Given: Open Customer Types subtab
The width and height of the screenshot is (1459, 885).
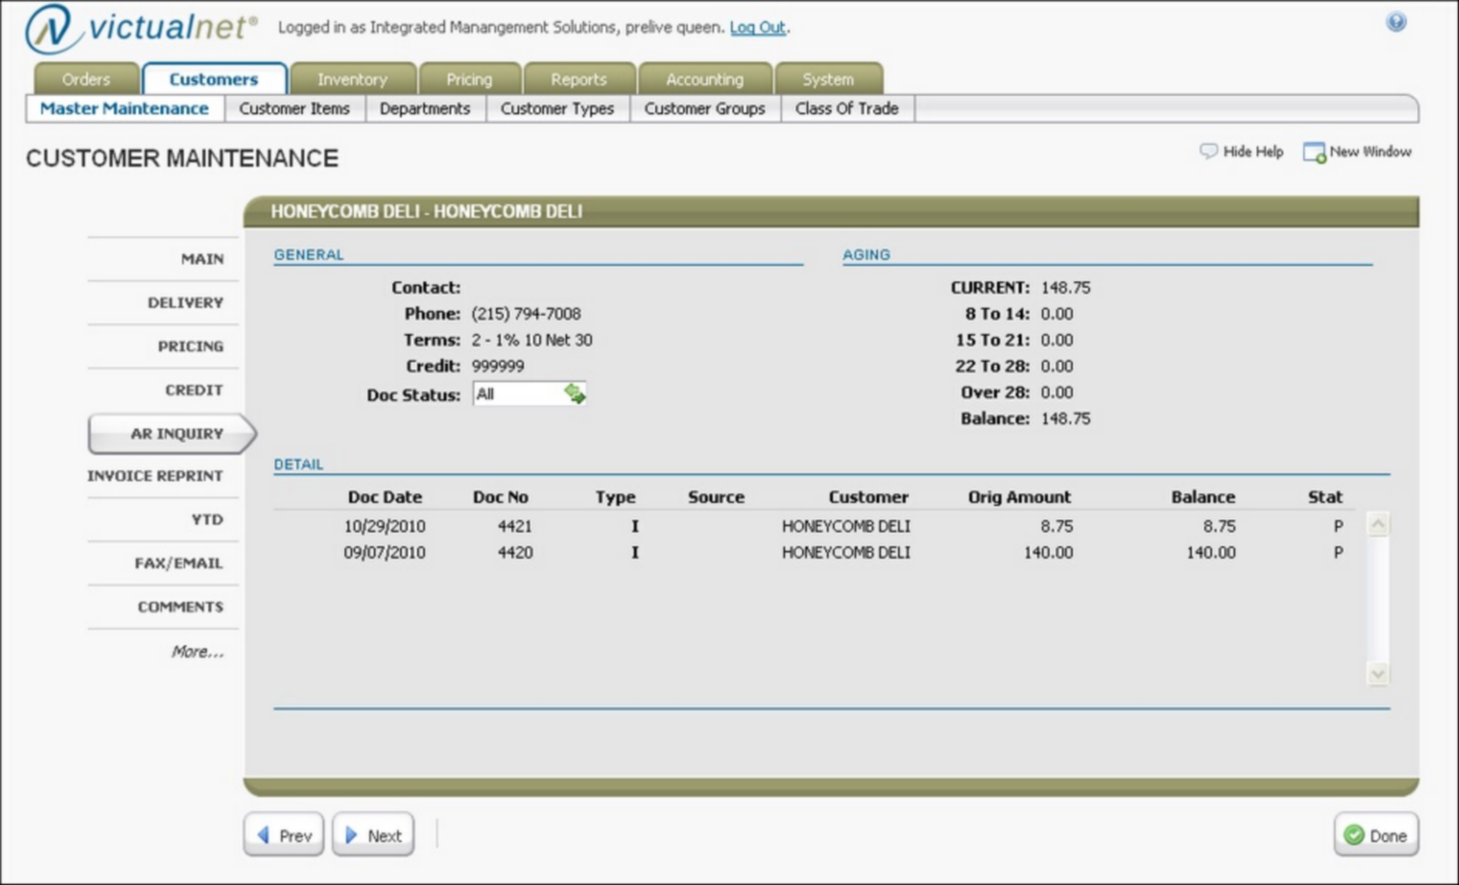Looking at the screenshot, I should click(x=557, y=108).
